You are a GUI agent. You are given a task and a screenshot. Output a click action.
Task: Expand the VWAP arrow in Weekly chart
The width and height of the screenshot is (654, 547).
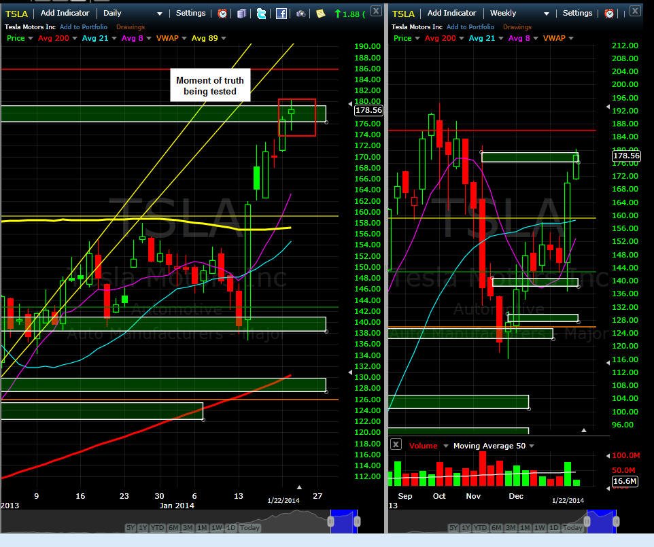coord(570,38)
